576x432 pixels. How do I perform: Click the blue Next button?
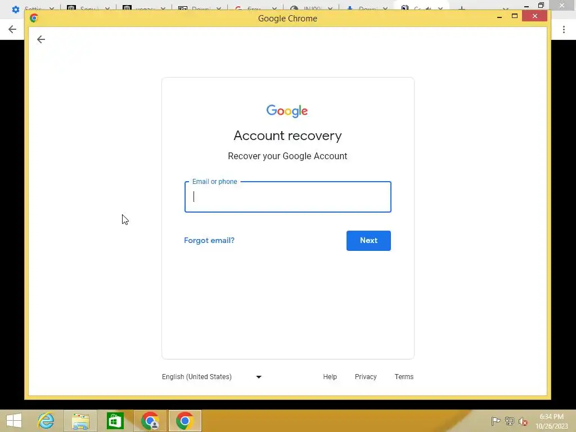368,241
